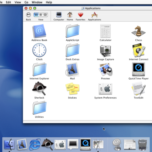Screen dimensions: 152x152
Task: Open Sherlock from the Dock
Action: coord(47,144)
